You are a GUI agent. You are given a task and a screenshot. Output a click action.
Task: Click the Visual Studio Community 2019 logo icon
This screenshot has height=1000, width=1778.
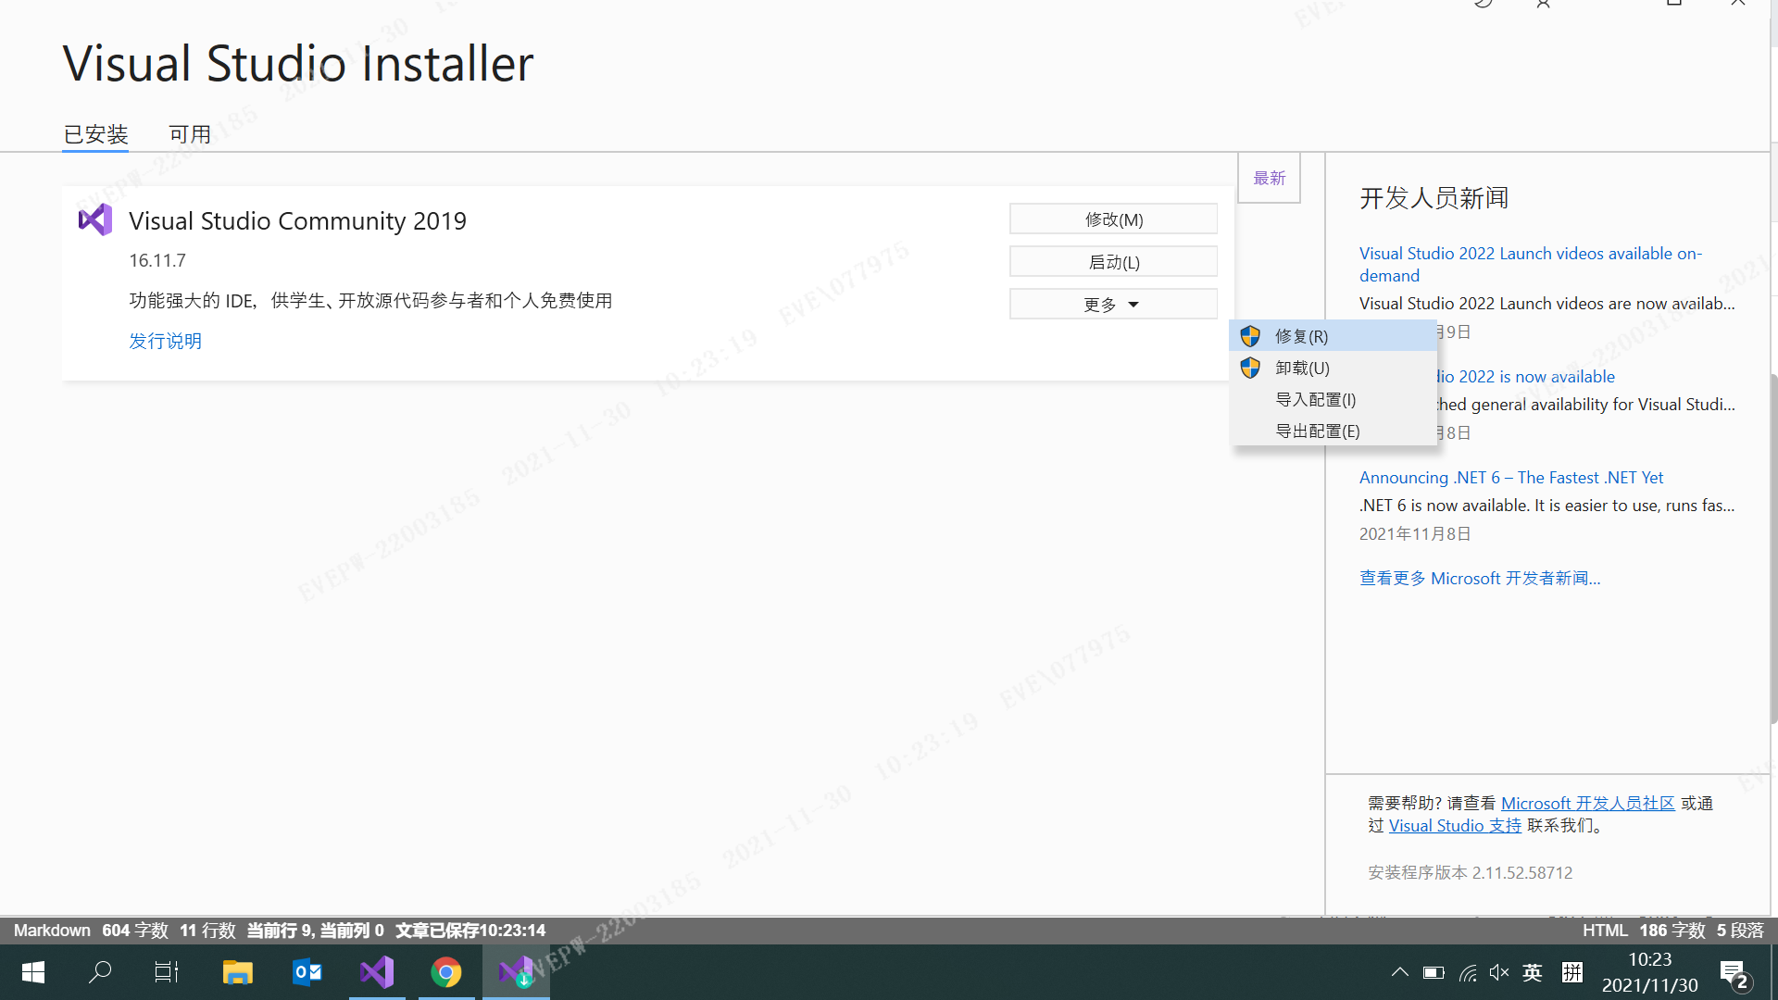[95, 220]
